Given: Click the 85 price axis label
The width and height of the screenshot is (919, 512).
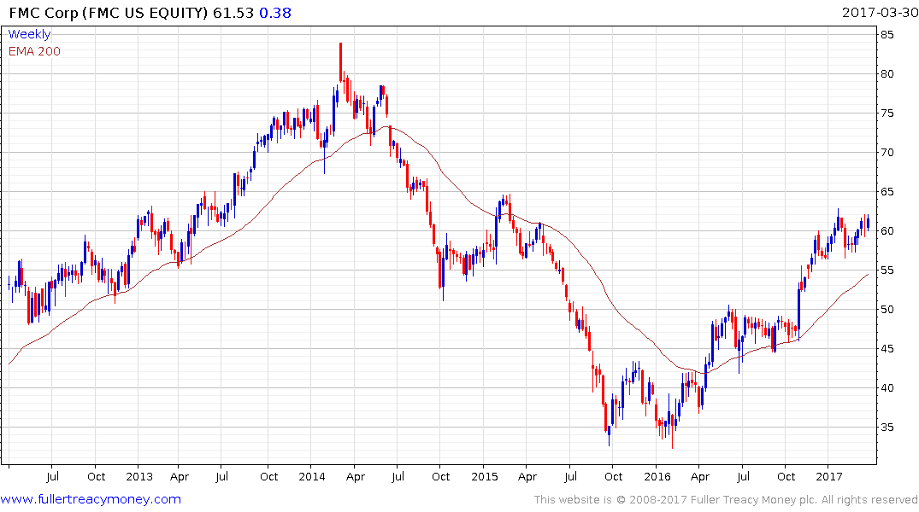Looking at the screenshot, I should [887, 34].
